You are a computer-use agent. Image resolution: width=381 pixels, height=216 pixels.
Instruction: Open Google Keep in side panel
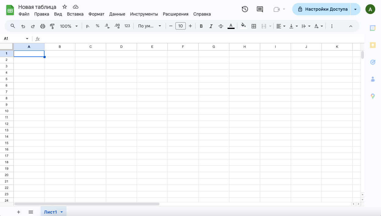point(372,45)
